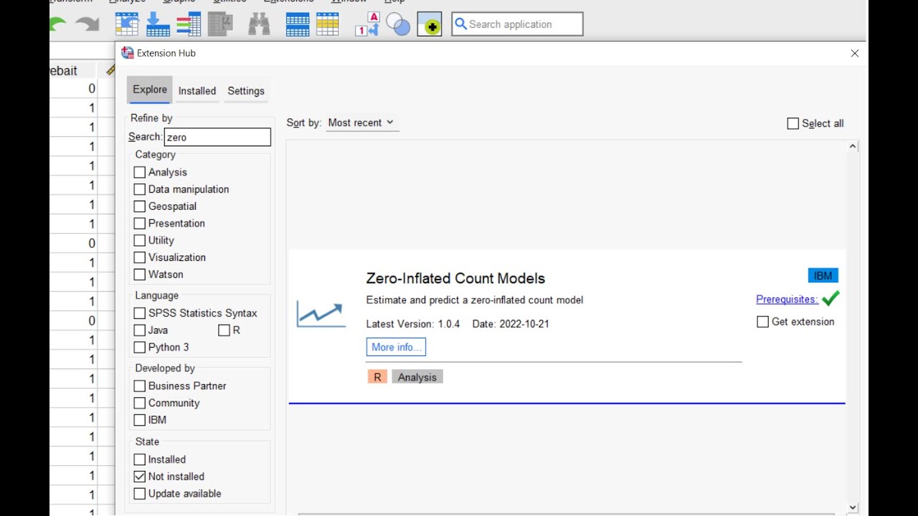Screen dimensions: 918x516
Task: Click the Use Variable Sets circles icon
Action: pos(398,24)
